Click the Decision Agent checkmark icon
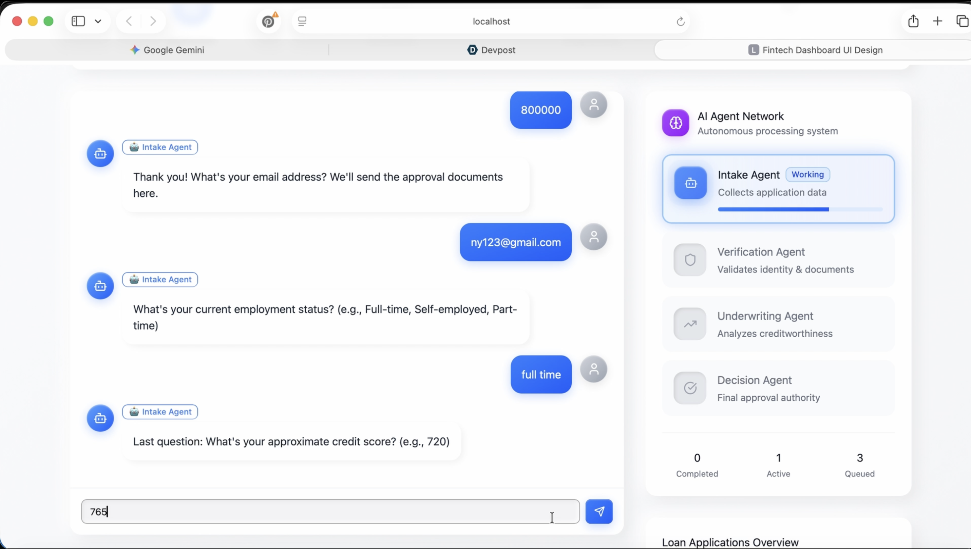Screen dimensions: 971x549 point(690,388)
